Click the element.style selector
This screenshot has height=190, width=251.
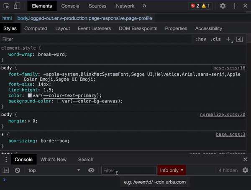[x=18, y=48]
